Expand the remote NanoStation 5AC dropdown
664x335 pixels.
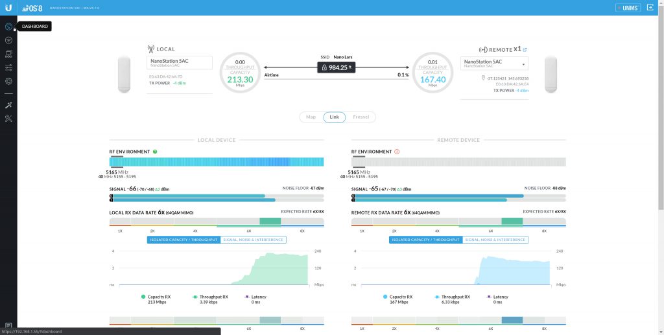[494, 64]
